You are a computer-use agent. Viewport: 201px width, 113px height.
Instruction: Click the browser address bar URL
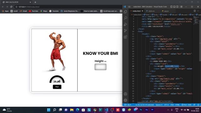[29, 7]
